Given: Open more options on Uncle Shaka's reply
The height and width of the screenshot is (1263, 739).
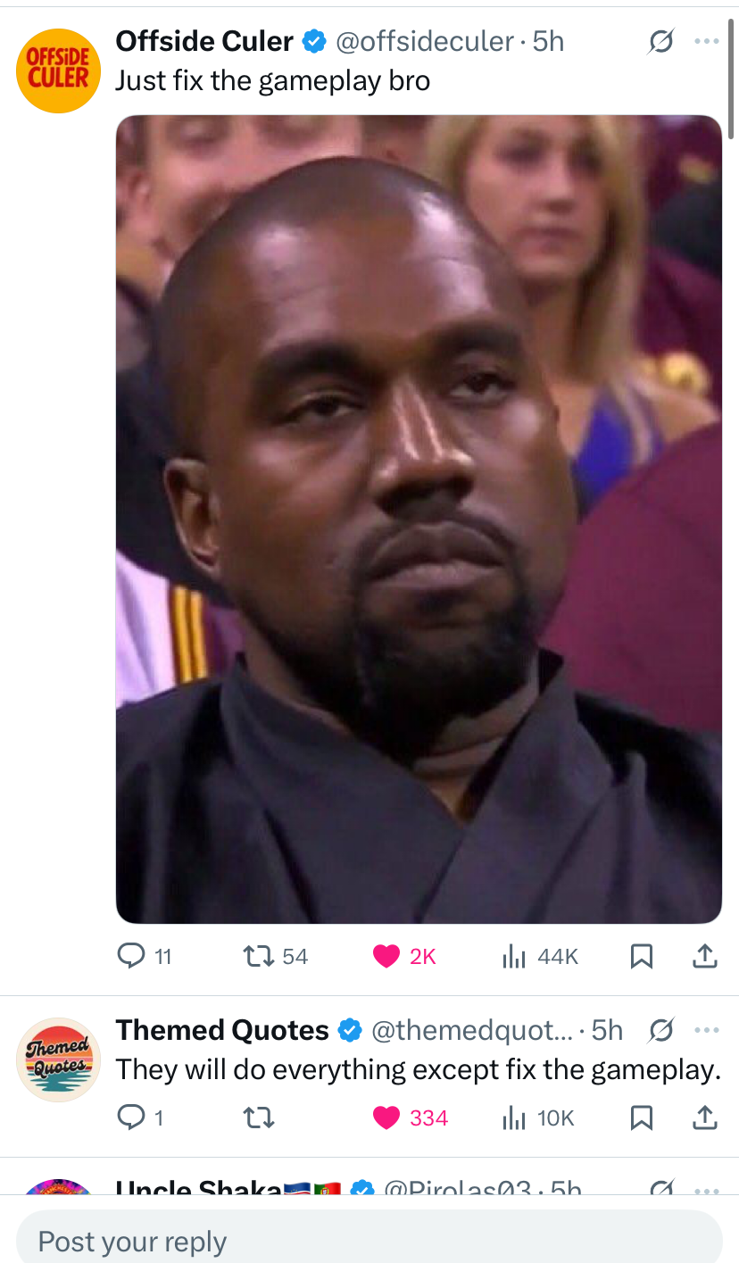Looking at the screenshot, I should click(706, 1190).
